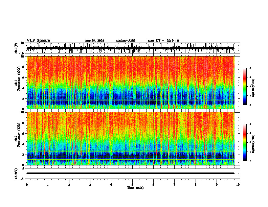Click the ch.1 color bar PSD label
This screenshot has height=207, width=268.
pyautogui.click(x=253, y=88)
